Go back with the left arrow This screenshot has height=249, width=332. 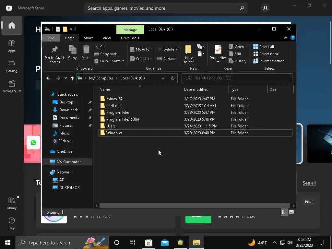pos(48,78)
